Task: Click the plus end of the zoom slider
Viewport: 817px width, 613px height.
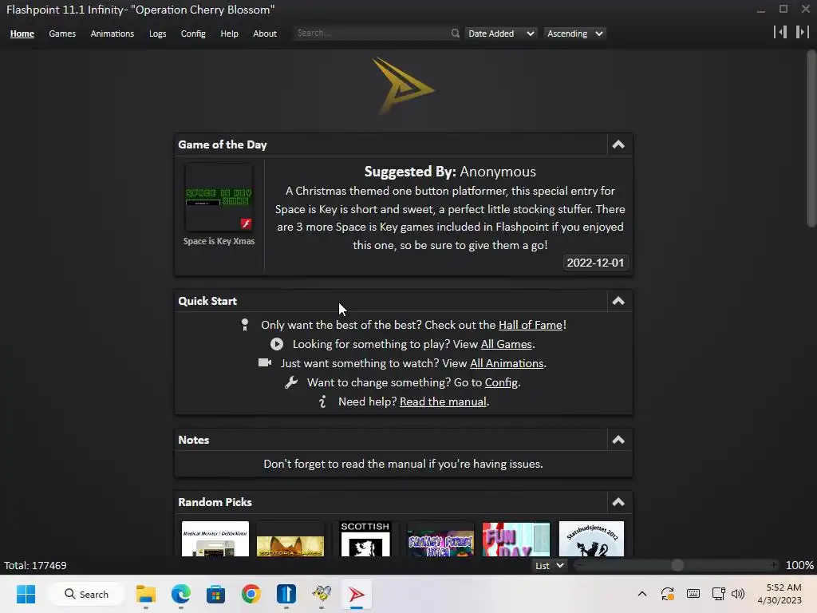Action: coord(774,565)
